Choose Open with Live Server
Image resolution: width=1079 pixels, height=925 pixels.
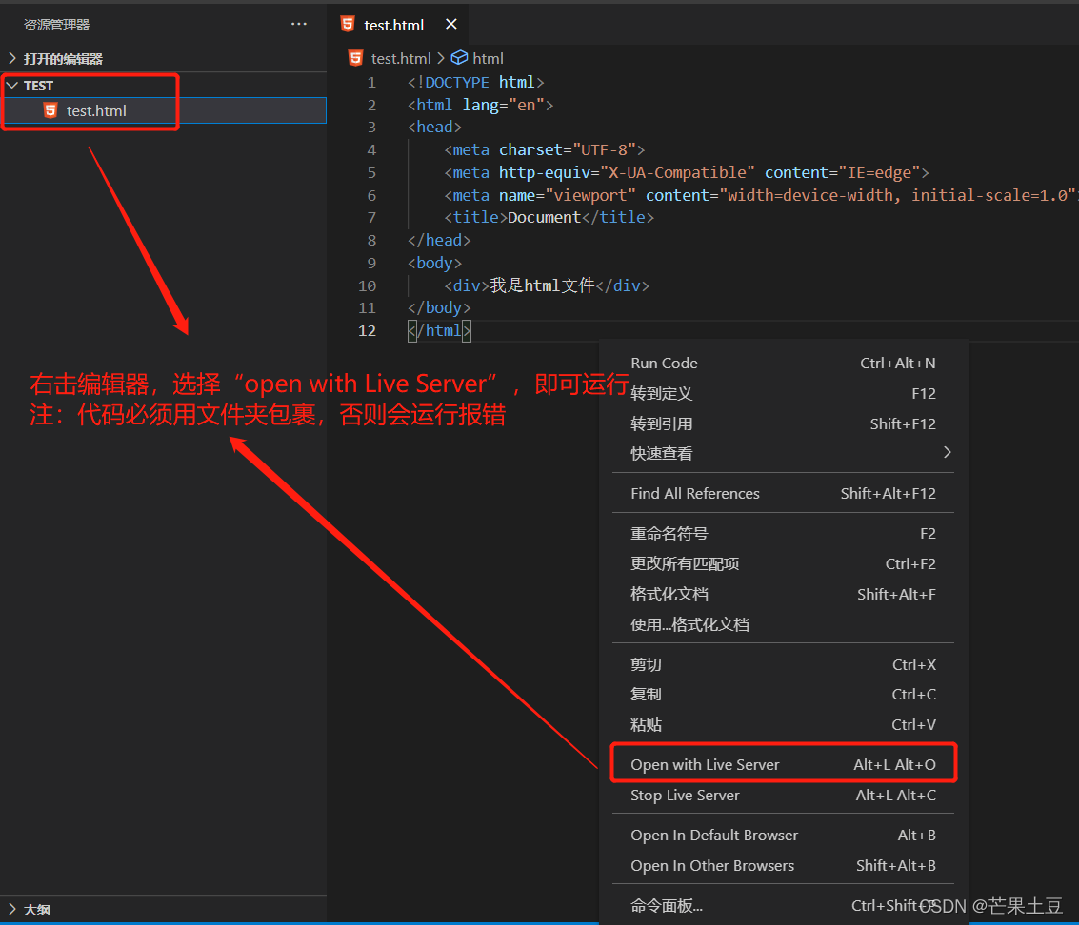pyautogui.click(x=783, y=765)
